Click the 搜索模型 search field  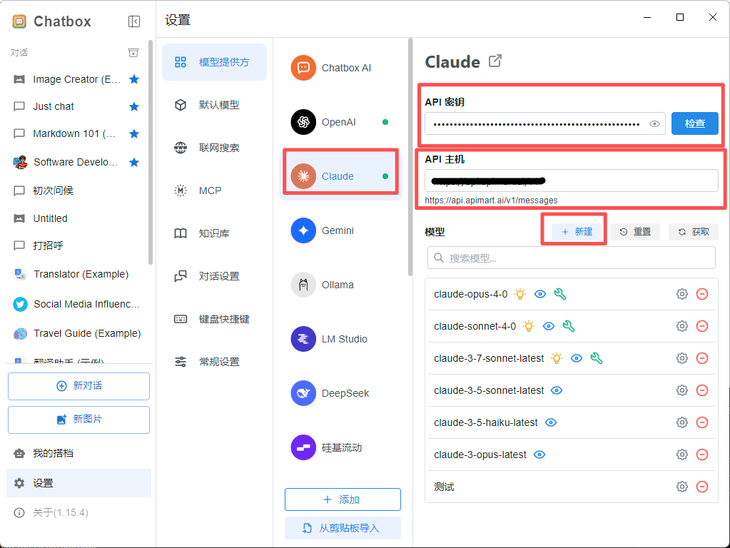pyautogui.click(x=572, y=258)
